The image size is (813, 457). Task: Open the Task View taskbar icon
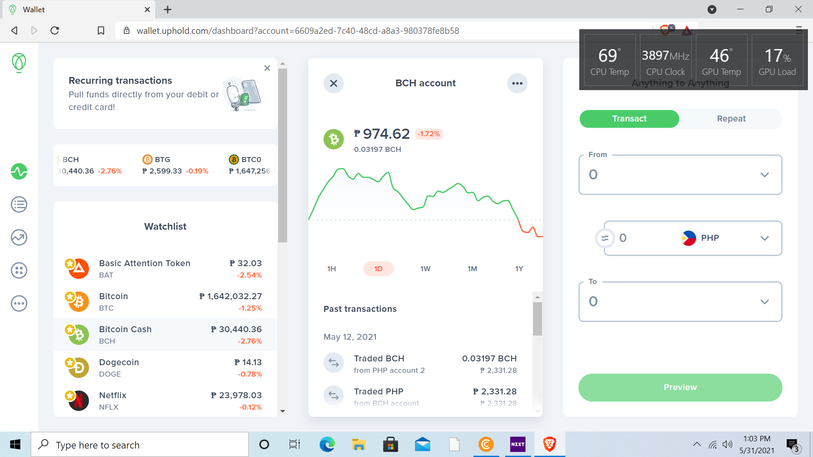click(x=295, y=444)
